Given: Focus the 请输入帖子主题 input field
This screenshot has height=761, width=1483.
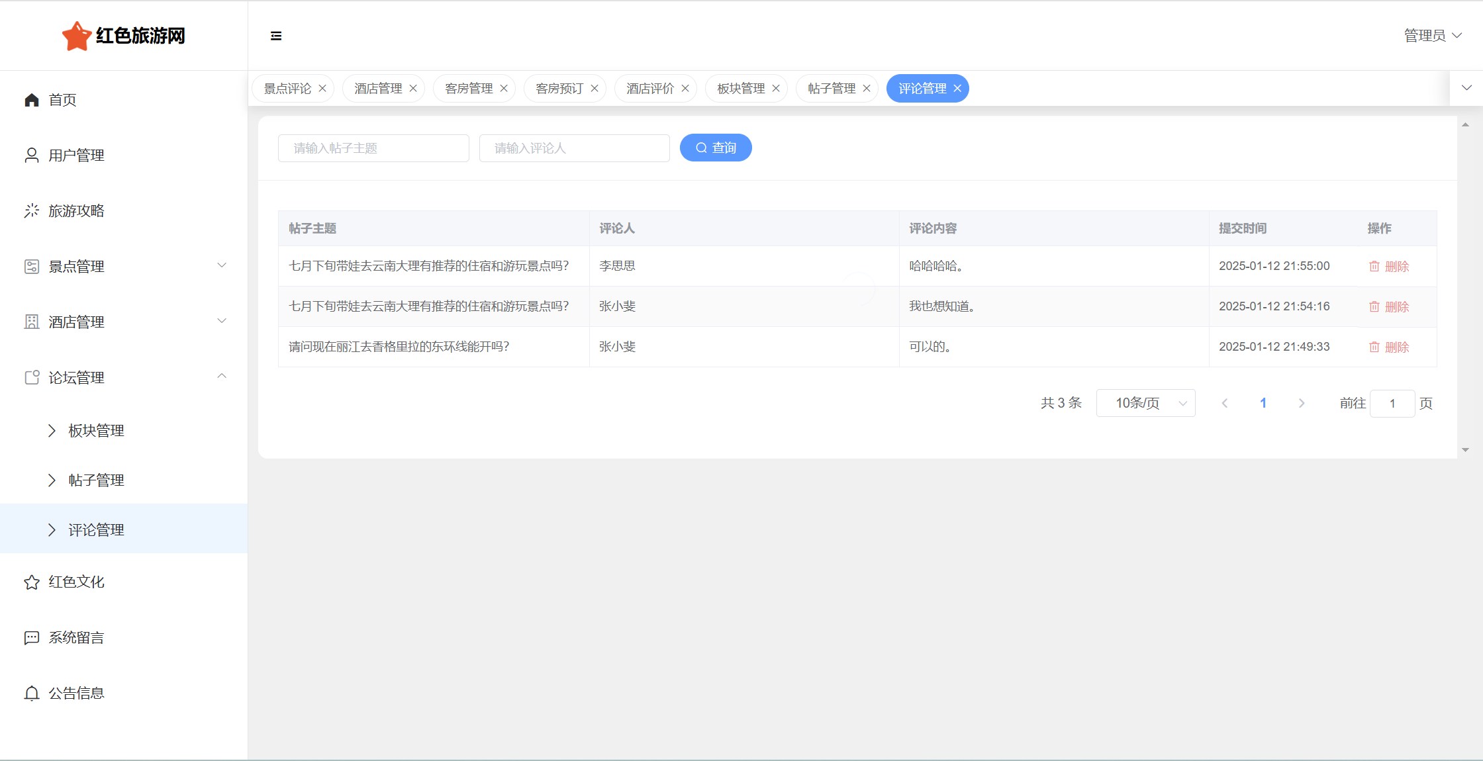Looking at the screenshot, I should coord(373,148).
